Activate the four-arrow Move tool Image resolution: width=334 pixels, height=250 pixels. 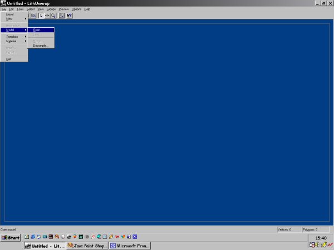pyautogui.click(x=47, y=16)
